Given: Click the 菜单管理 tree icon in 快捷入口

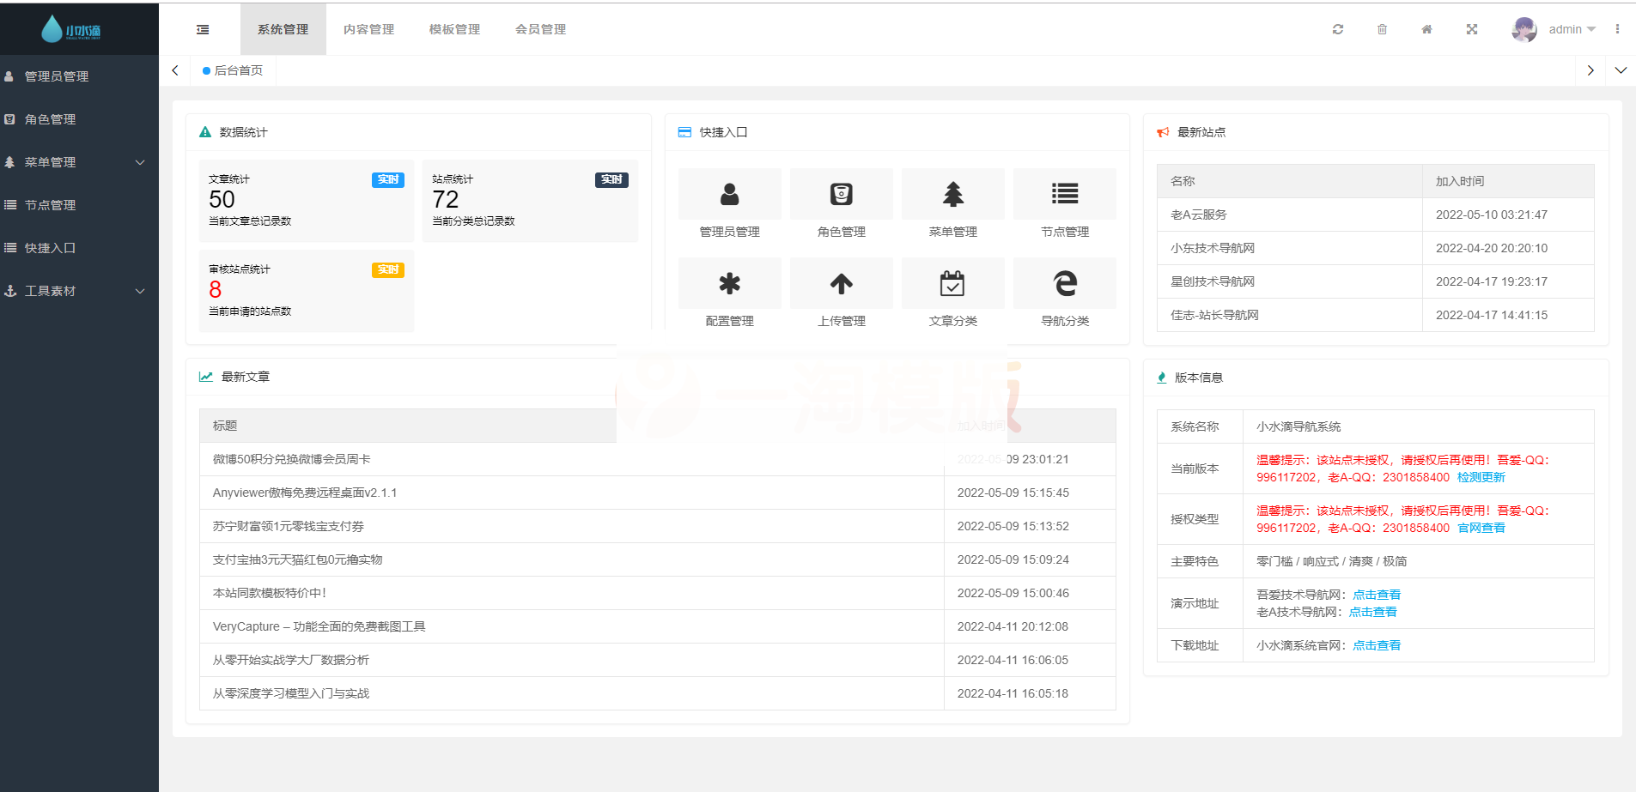Looking at the screenshot, I should pyautogui.click(x=952, y=194).
